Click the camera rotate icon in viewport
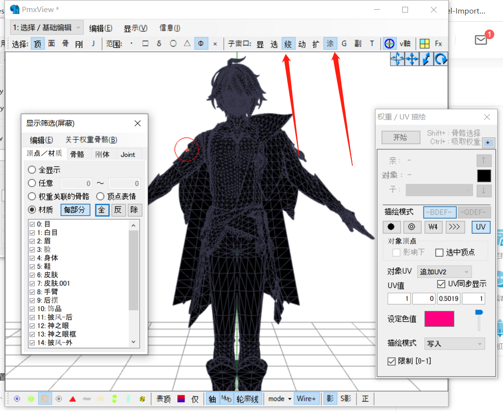This screenshot has height=411, width=503. 441,59
